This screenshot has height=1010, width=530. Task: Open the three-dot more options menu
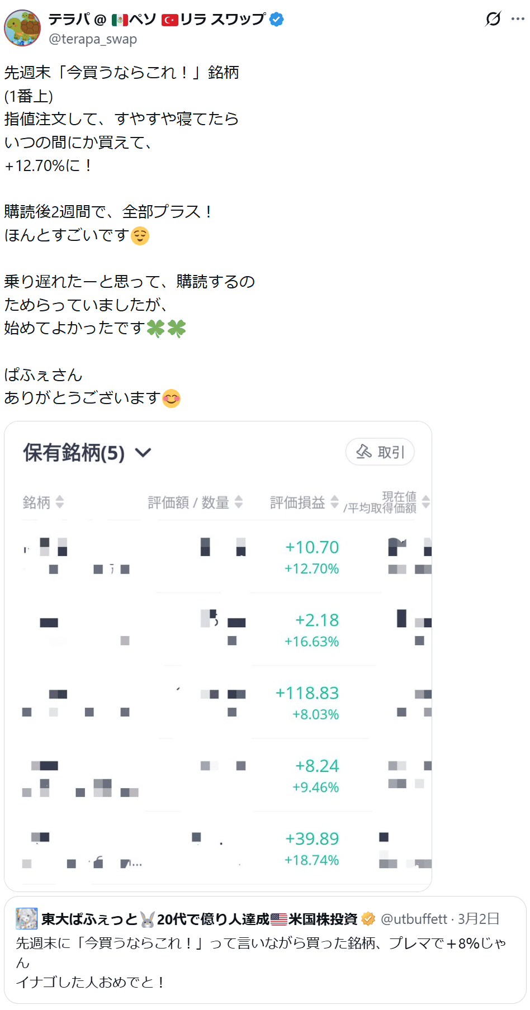click(x=518, y=19)
